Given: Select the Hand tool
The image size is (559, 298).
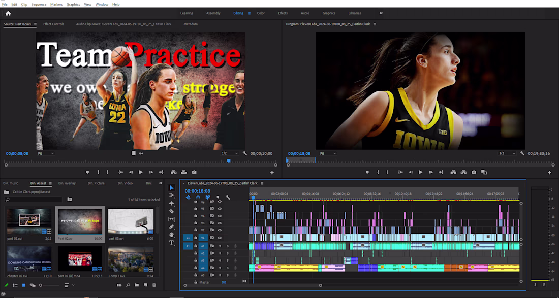Looking at the screenshot, I should (x=171, y=235).
